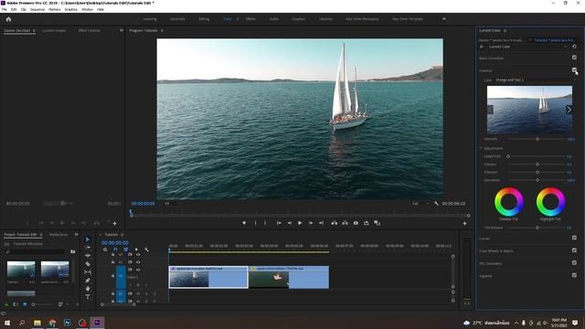Toggle Basic Correction checkbox
The width and height of the screenshot is (585, 329).
tap(574, 58)
